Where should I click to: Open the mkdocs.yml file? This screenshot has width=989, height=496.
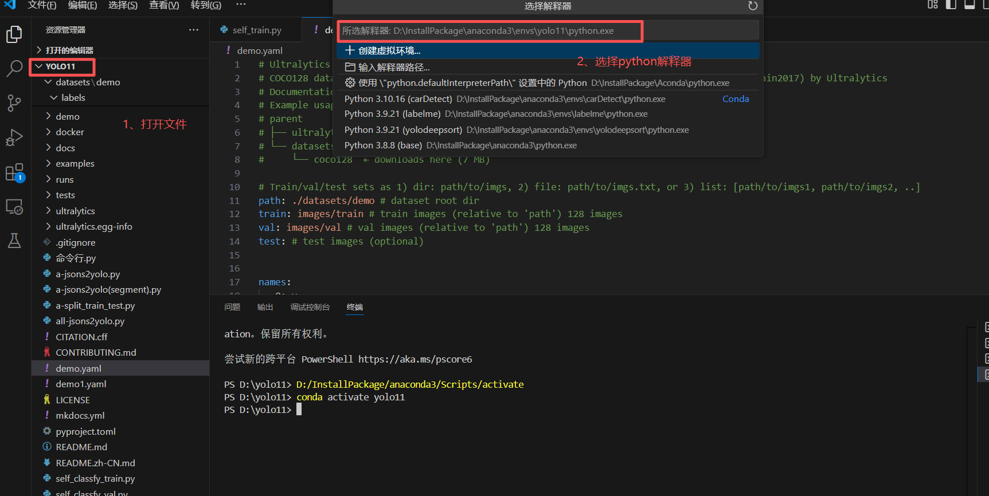tap(120, 416)
